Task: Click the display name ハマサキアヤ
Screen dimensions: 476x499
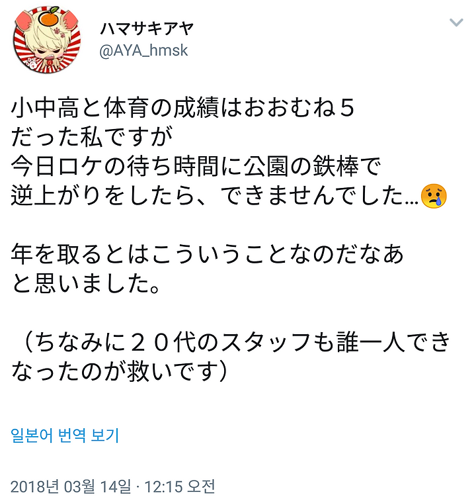Action: pos(146,29)
